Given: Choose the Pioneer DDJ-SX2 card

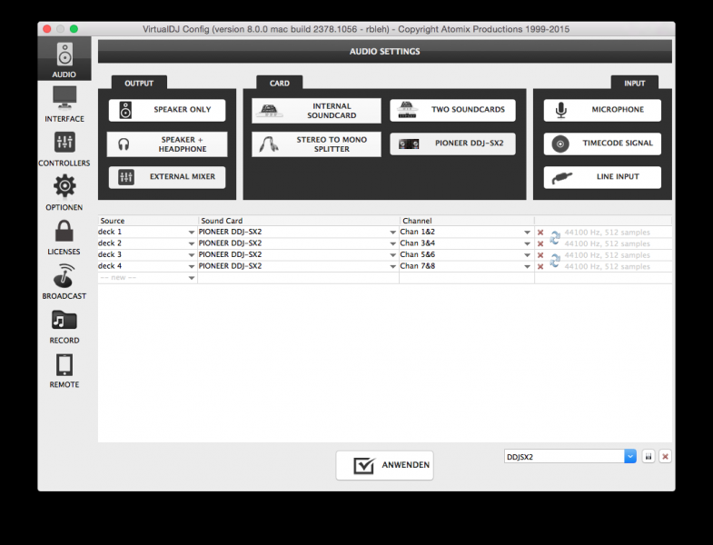Looking at the screenshot, I should click(x=452, y=144).
